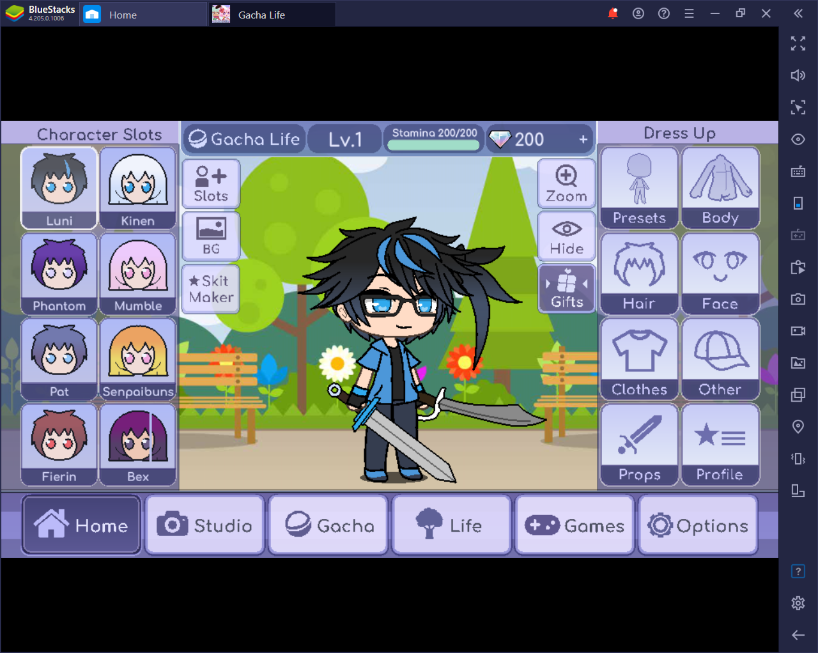Open the multi-instance manager icon
The image size is (818, 653).
(798, 395)
